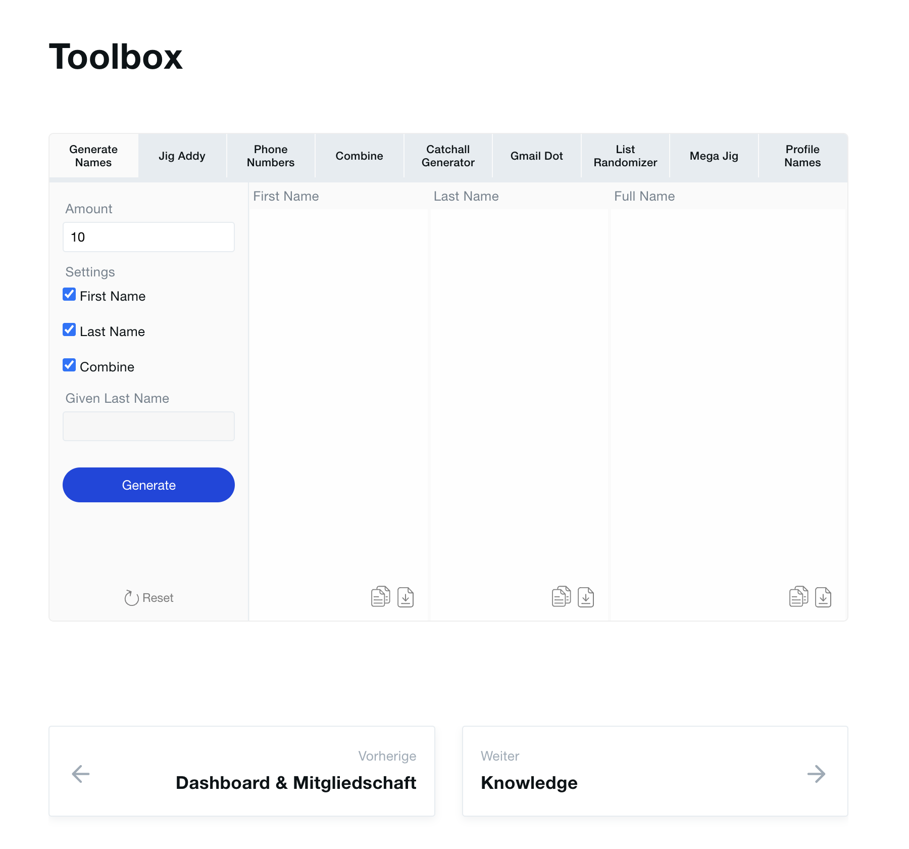Uncheck the Combine setting
Viewport: 909px width, 849px height.
pos(69,365)
